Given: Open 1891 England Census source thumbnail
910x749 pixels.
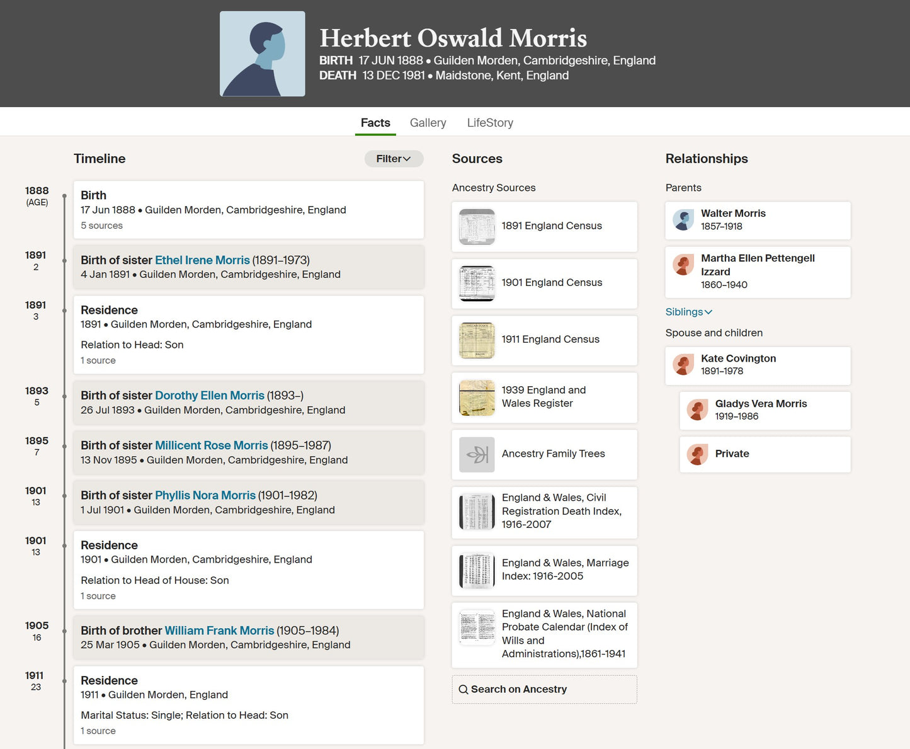Looking at the screenshot, I should tap(477, 227).
